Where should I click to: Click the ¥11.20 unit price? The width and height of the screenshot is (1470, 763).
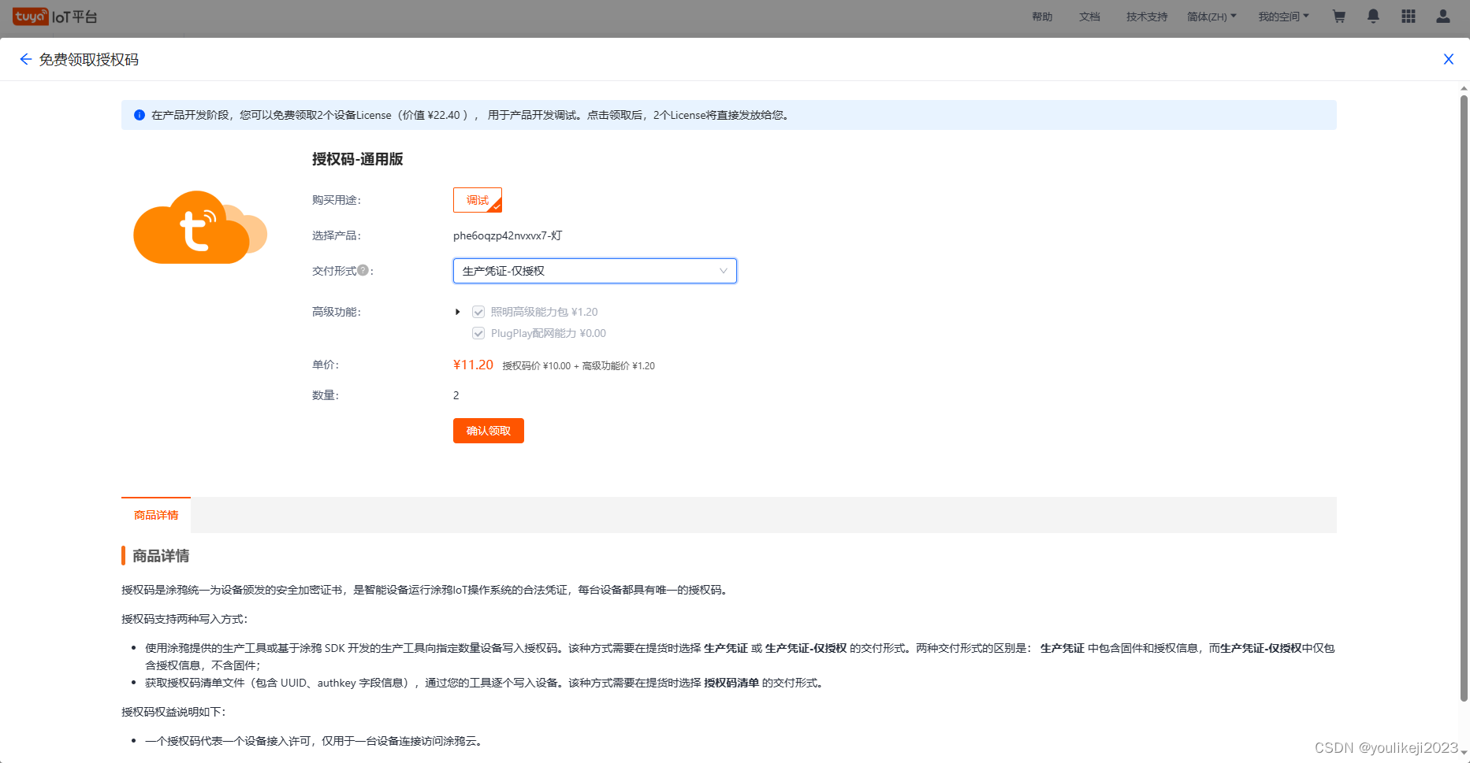[x=473, y=365]
